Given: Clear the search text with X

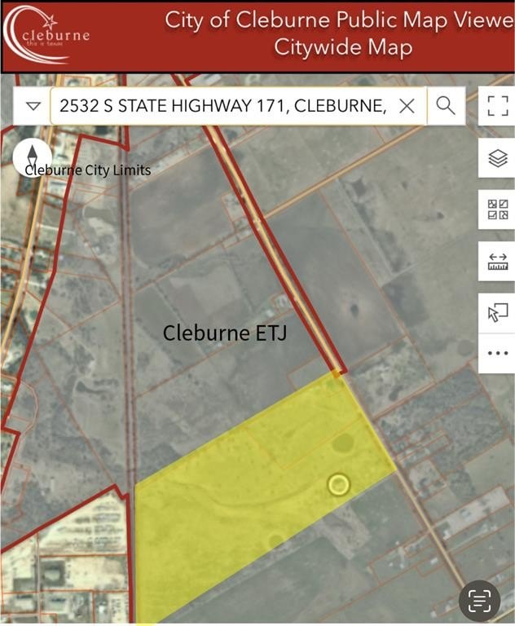Looking at the screenshot, I should point(407,106).
